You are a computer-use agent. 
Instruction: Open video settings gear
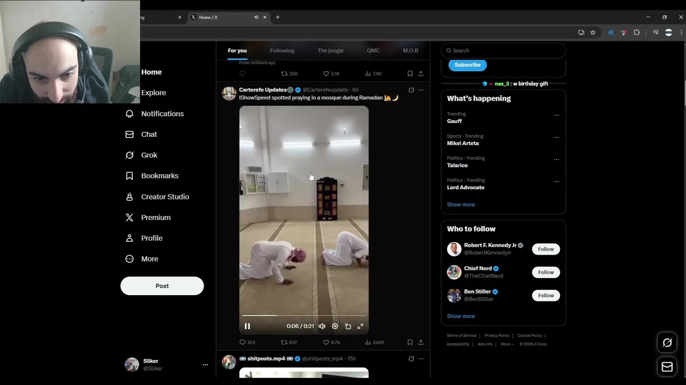(x=335, y=326)
